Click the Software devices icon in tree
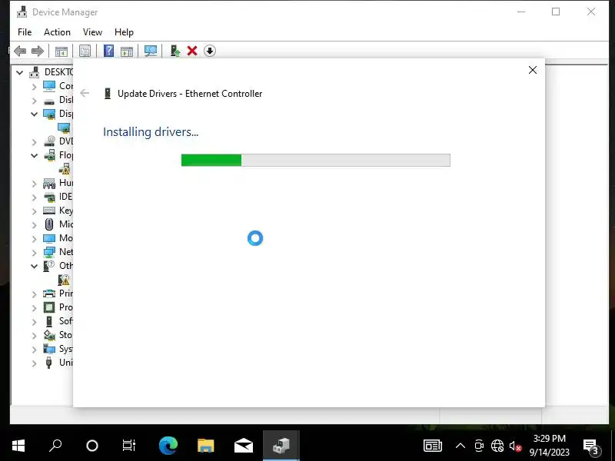The width and height of the screenshot is (615, 461). pyautogui.click(x=49, y=321)
